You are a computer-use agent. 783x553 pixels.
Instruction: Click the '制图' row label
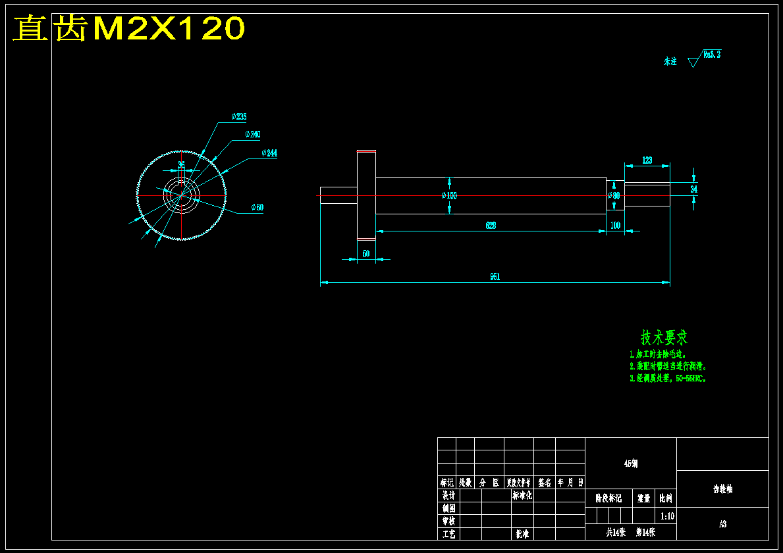pos(448,508)
